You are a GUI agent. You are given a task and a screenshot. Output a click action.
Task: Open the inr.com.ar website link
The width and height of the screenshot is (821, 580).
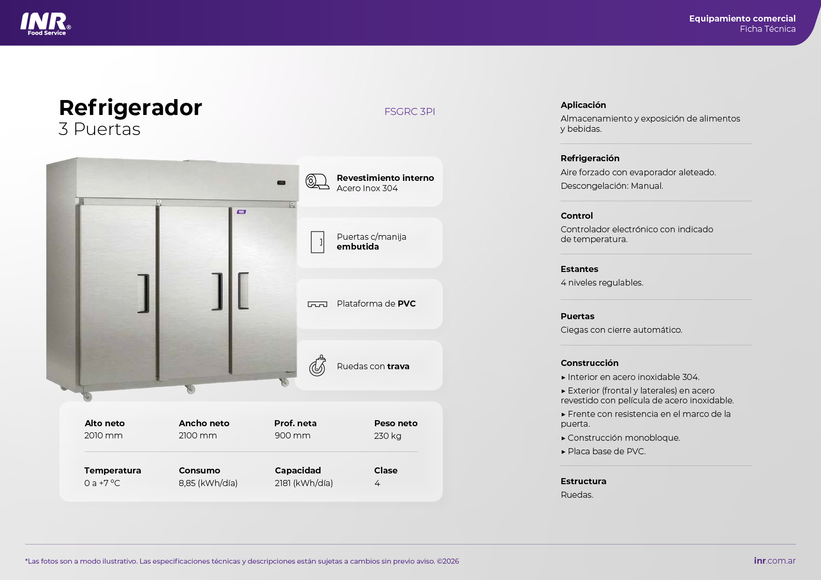coord(774,561)
